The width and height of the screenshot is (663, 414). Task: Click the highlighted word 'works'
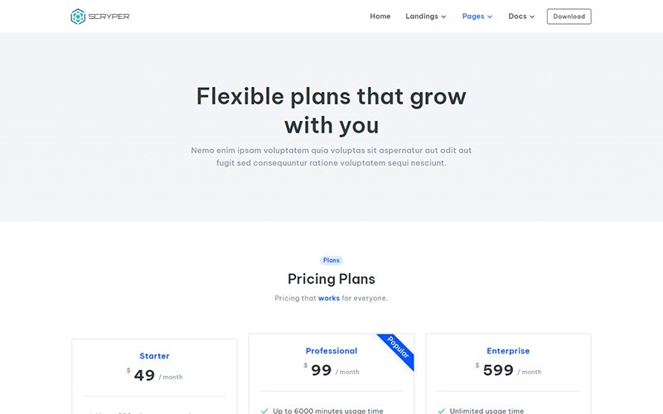pyautogui.click(x=329, y=298)
